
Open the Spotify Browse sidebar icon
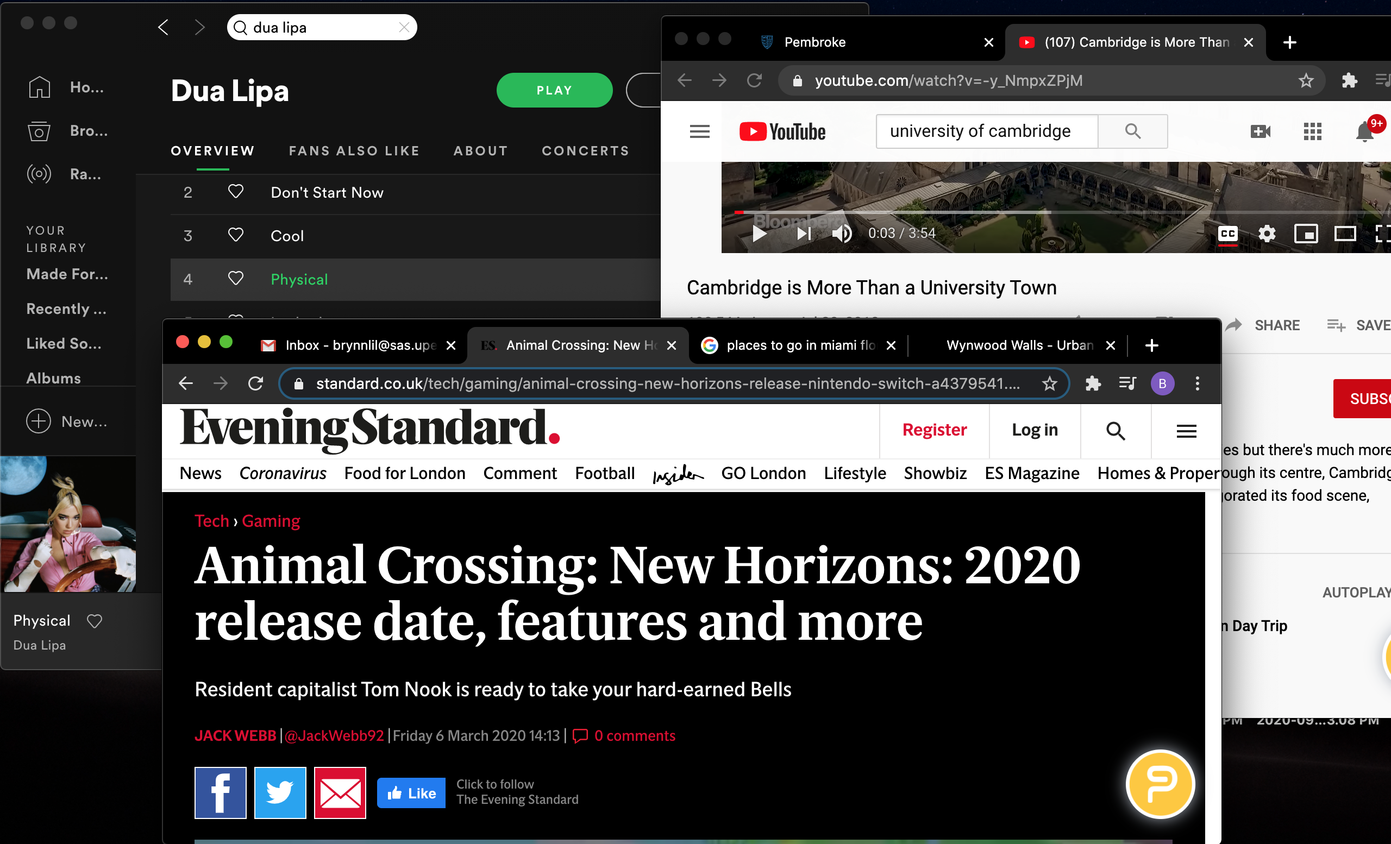(x=39, y=131)
